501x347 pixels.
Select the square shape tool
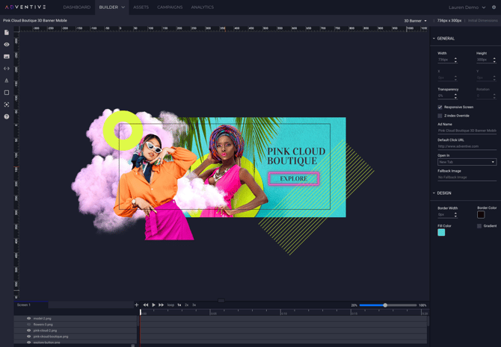7,93
